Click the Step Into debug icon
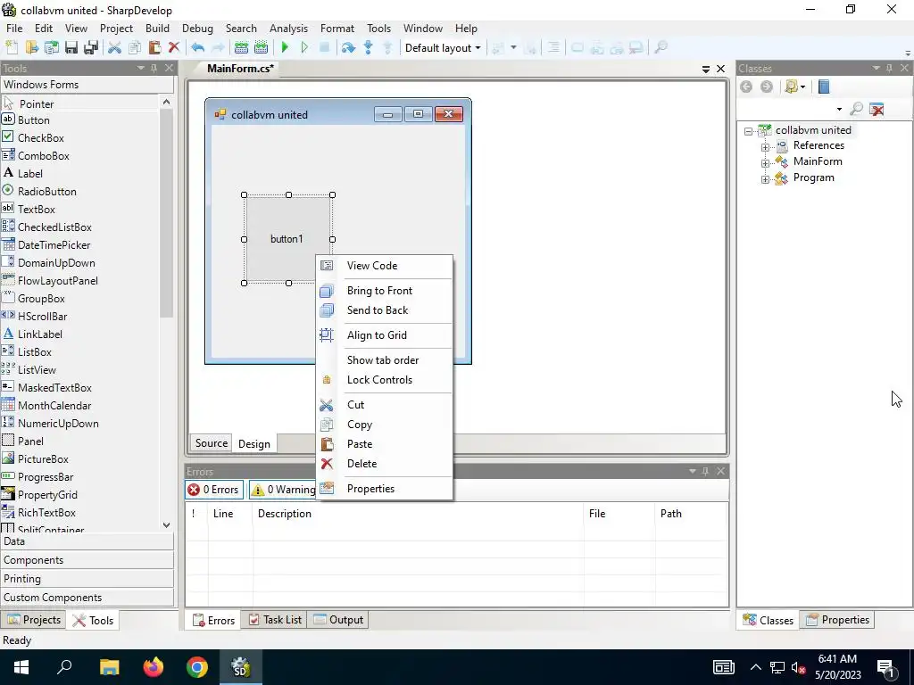Image resolution: width=914 pixels, height=685 pixels. click(x=368, y=48)
